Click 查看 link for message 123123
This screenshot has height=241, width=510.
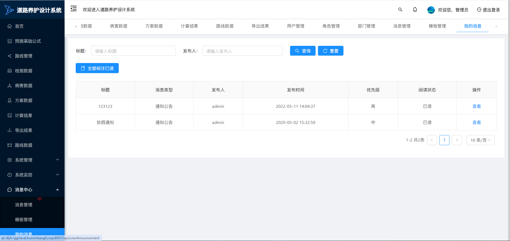pos(477,106)
